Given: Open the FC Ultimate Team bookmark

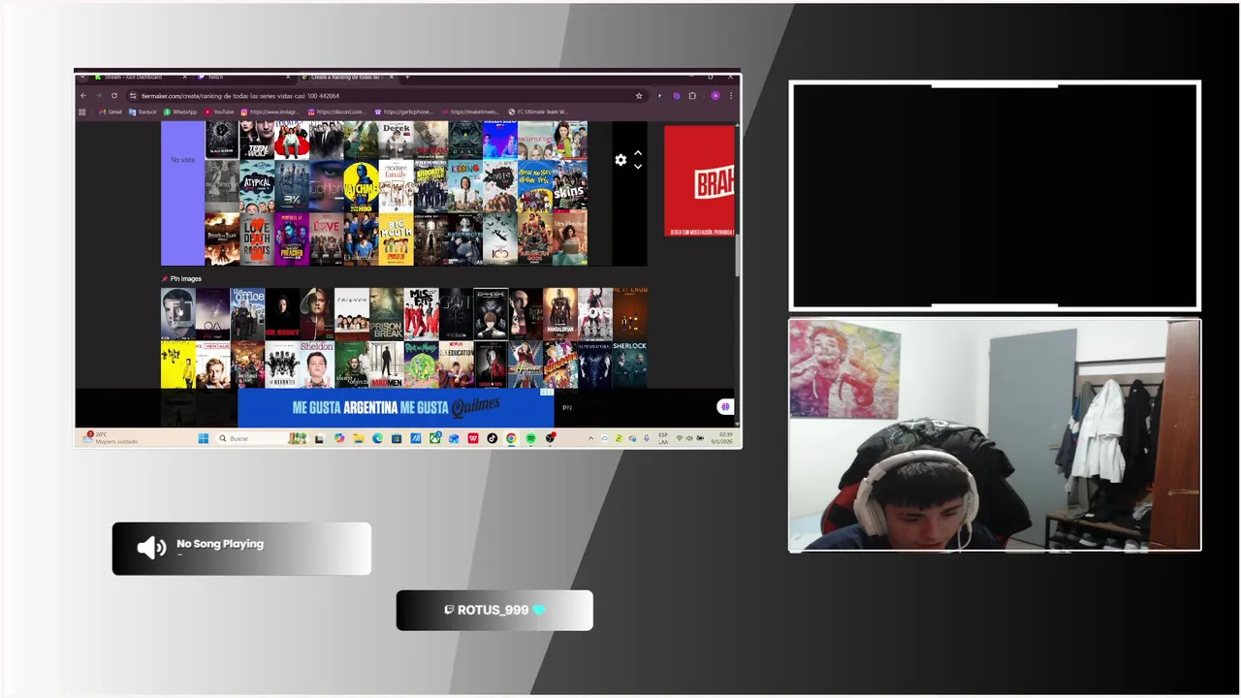Looking at the screenshot, I should click(537, 111).
